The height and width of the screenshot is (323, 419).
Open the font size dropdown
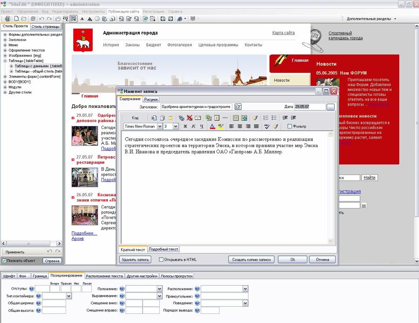pos(176,127)
